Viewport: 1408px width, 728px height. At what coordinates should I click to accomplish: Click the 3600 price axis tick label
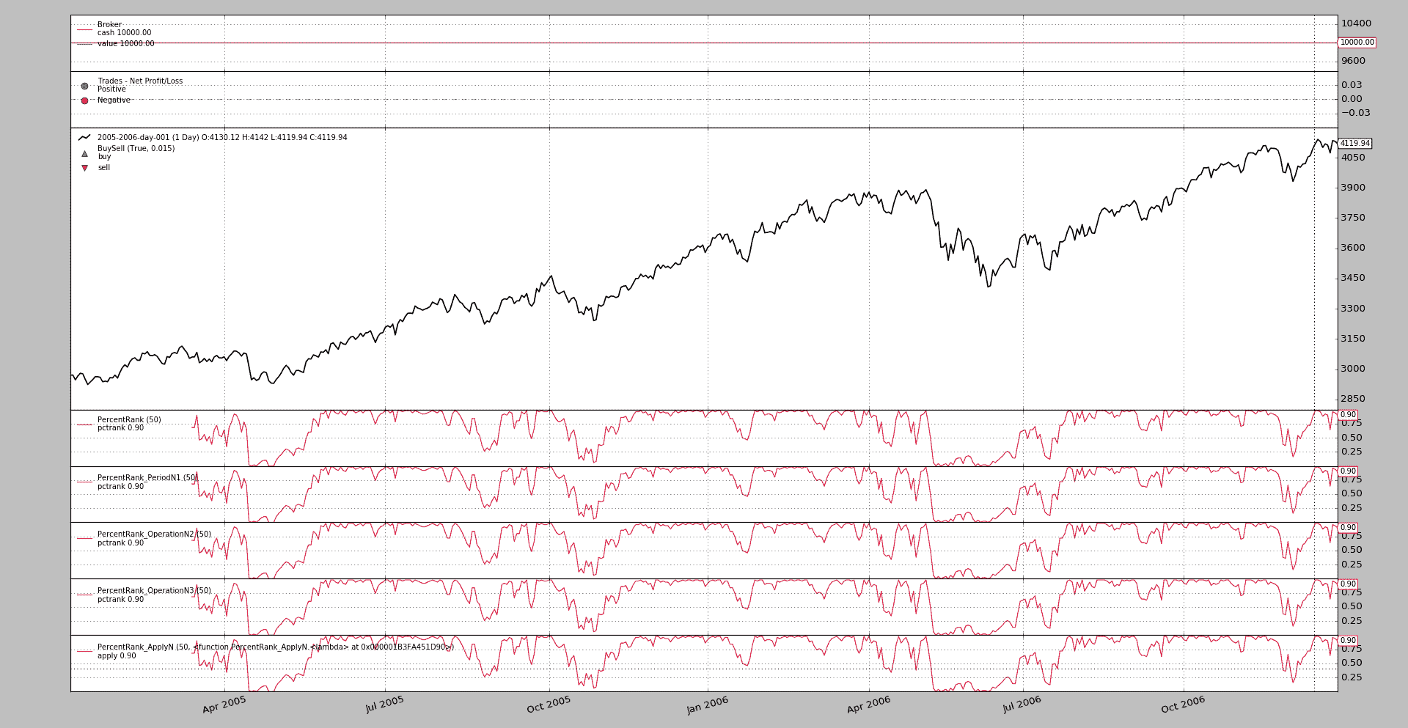click(x=1353, y=248)
